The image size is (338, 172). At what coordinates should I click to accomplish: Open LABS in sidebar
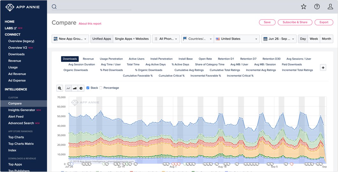(9, 28)
